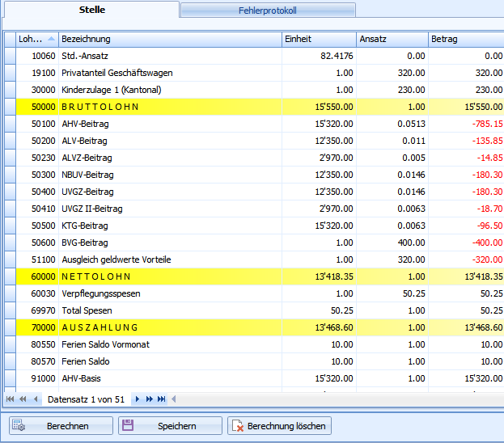Click the floppy disk save icon
The width and height of the screenshot is (504, 443).
coord(129,426)
